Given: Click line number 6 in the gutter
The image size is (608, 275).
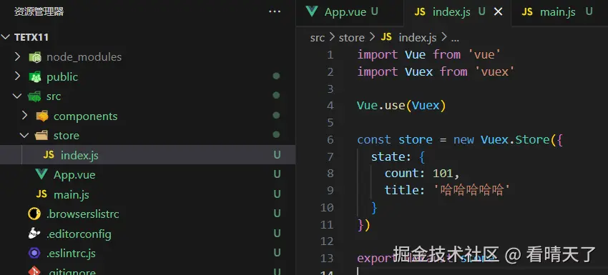Looking at the screenshot, I should coord(330,139).
